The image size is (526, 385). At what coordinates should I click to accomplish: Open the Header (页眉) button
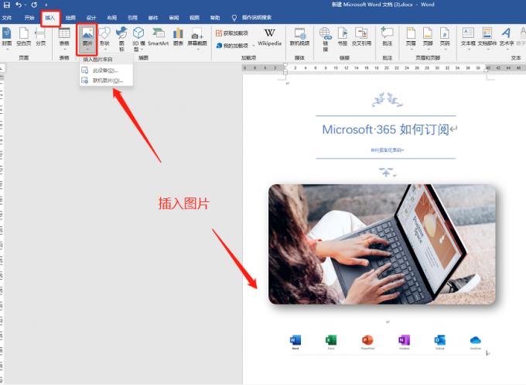point(411,38)
